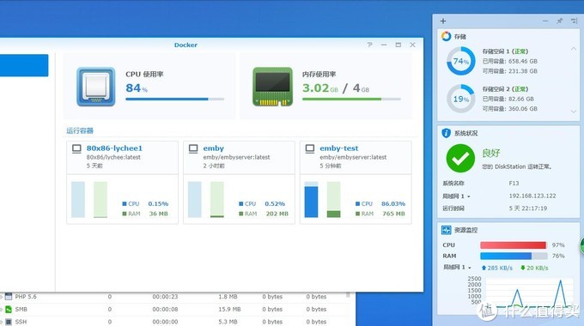Add a widget with the plus icon
The height and width of the screenshot is (326, 584).
point(443,21)
